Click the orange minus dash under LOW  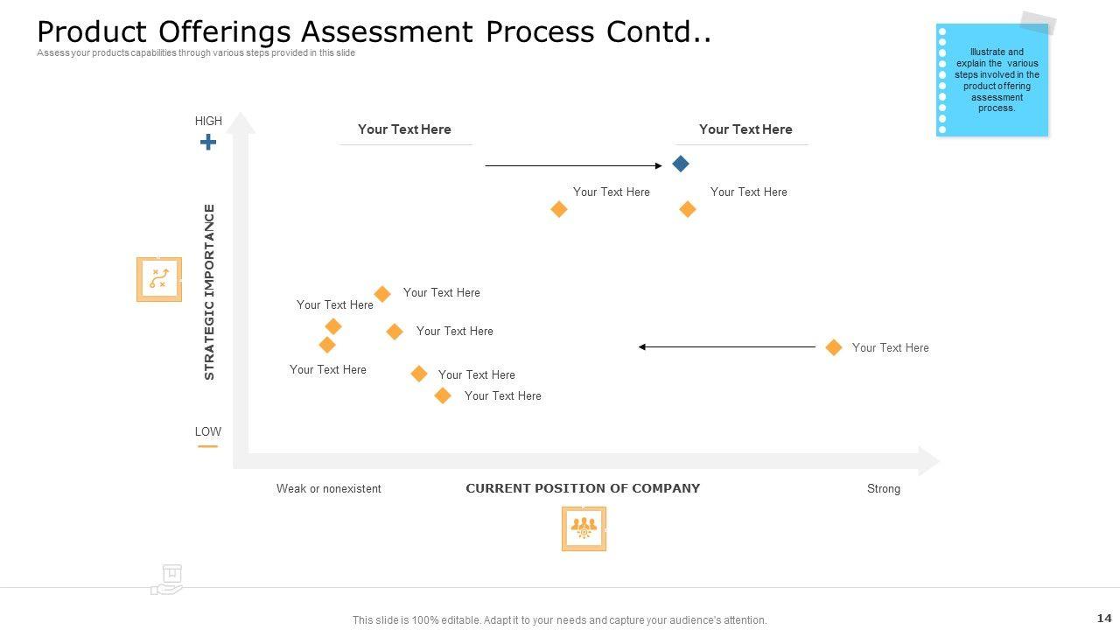(207, 446)
